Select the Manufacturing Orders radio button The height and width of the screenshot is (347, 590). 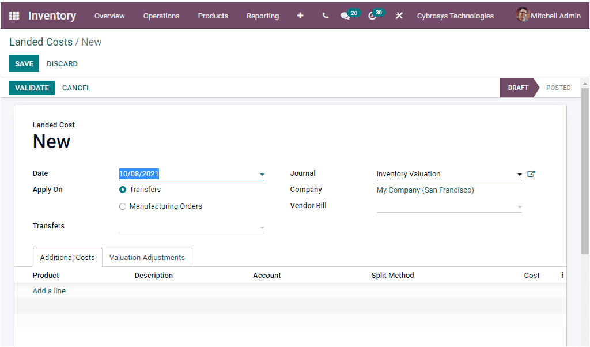tap(122, 206)
